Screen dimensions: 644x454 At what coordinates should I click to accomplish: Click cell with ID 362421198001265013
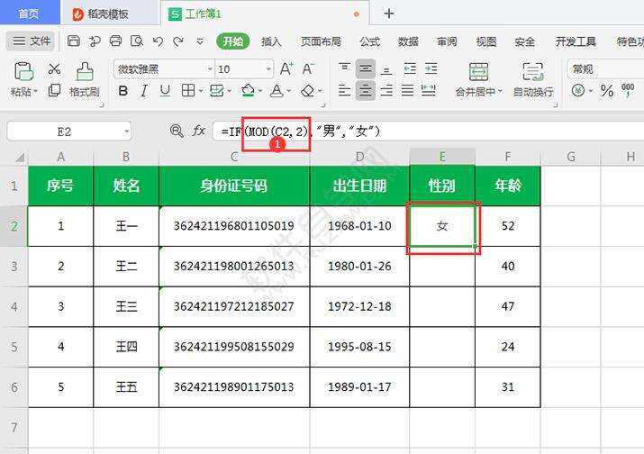click(x=233, y=267)
